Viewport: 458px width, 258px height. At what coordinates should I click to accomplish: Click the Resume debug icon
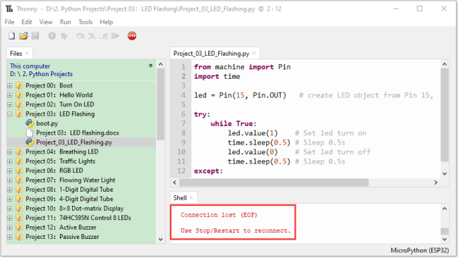[115, 36]
